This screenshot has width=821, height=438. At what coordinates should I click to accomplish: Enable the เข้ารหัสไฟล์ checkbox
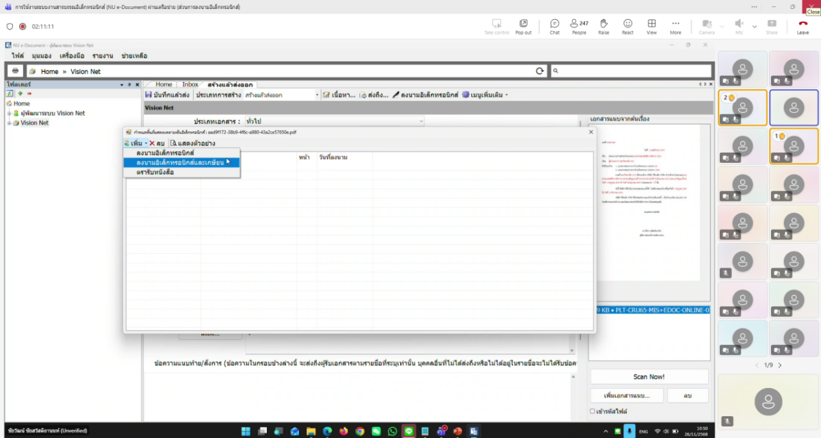(x=592, y=411)
